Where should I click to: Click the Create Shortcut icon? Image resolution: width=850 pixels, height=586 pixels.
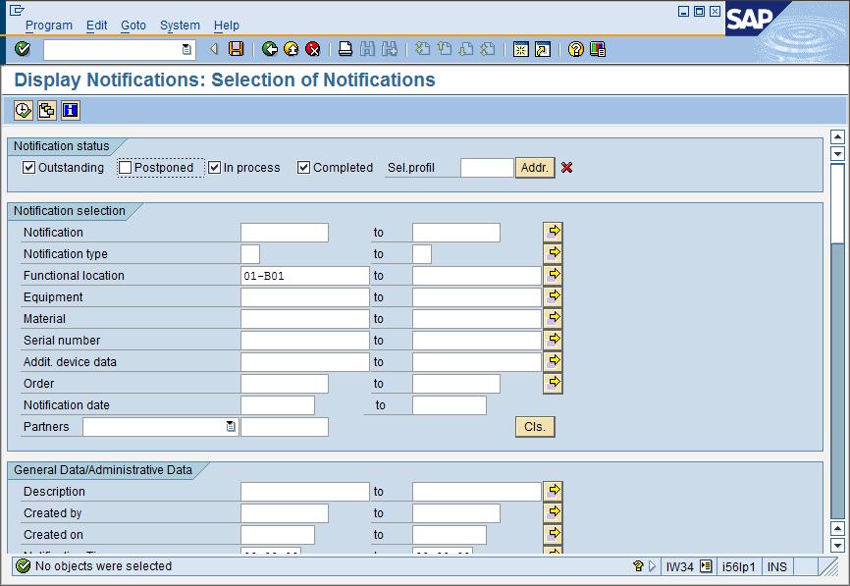point(543,49)
